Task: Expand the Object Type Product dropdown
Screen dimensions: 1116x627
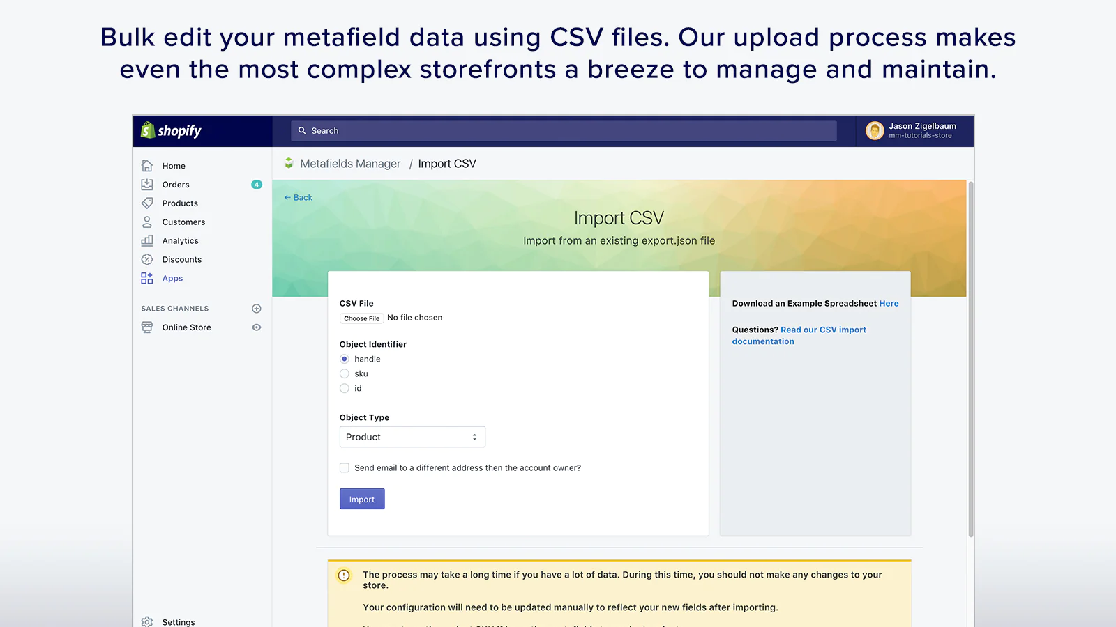Action: (412, 437)
